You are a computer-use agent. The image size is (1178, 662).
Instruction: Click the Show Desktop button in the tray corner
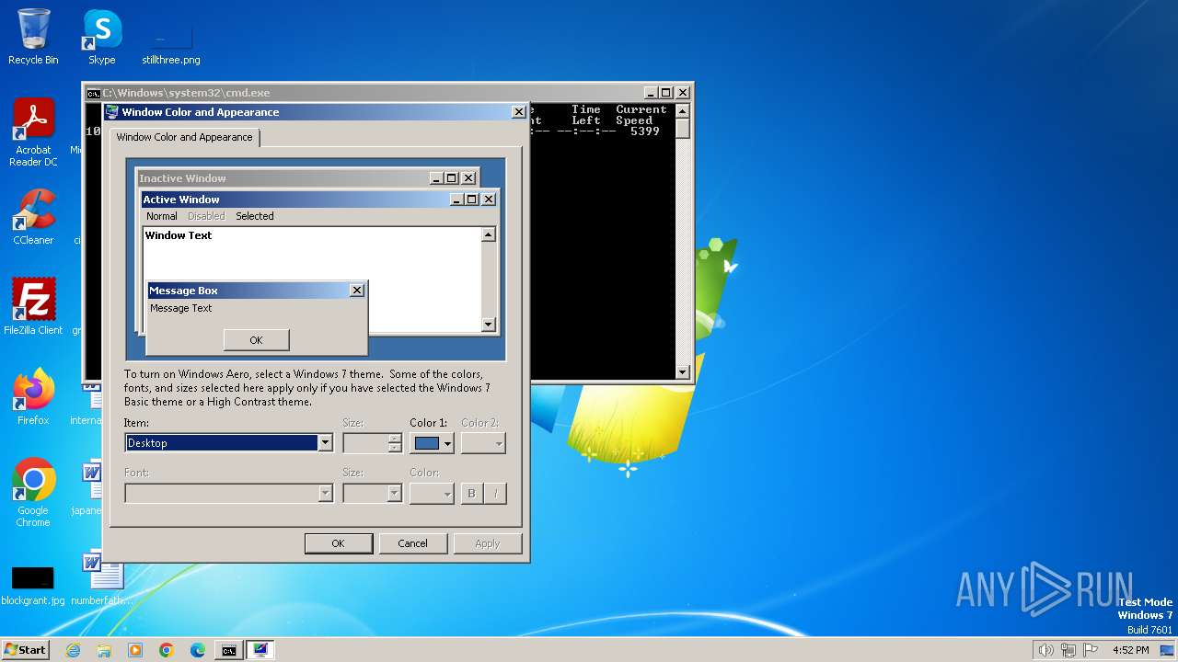click(1168, 650)
